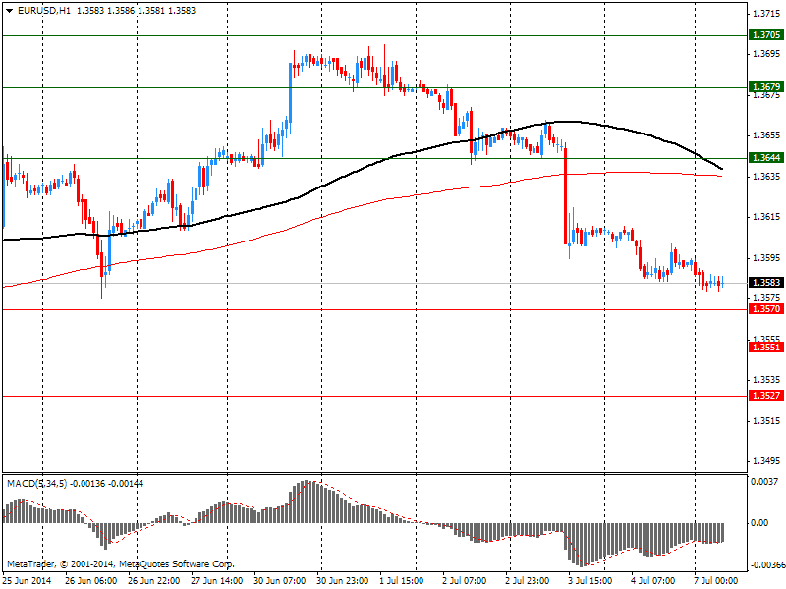Click the 1.3495 price scale value
786x589 pixels.
point(767,461)
